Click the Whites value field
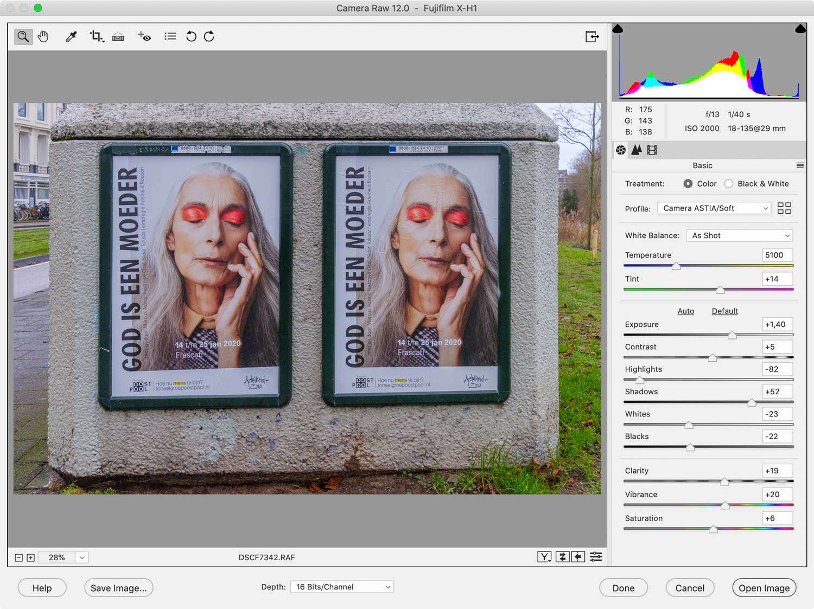The image size is (814, 609). [x=777, y=414]
